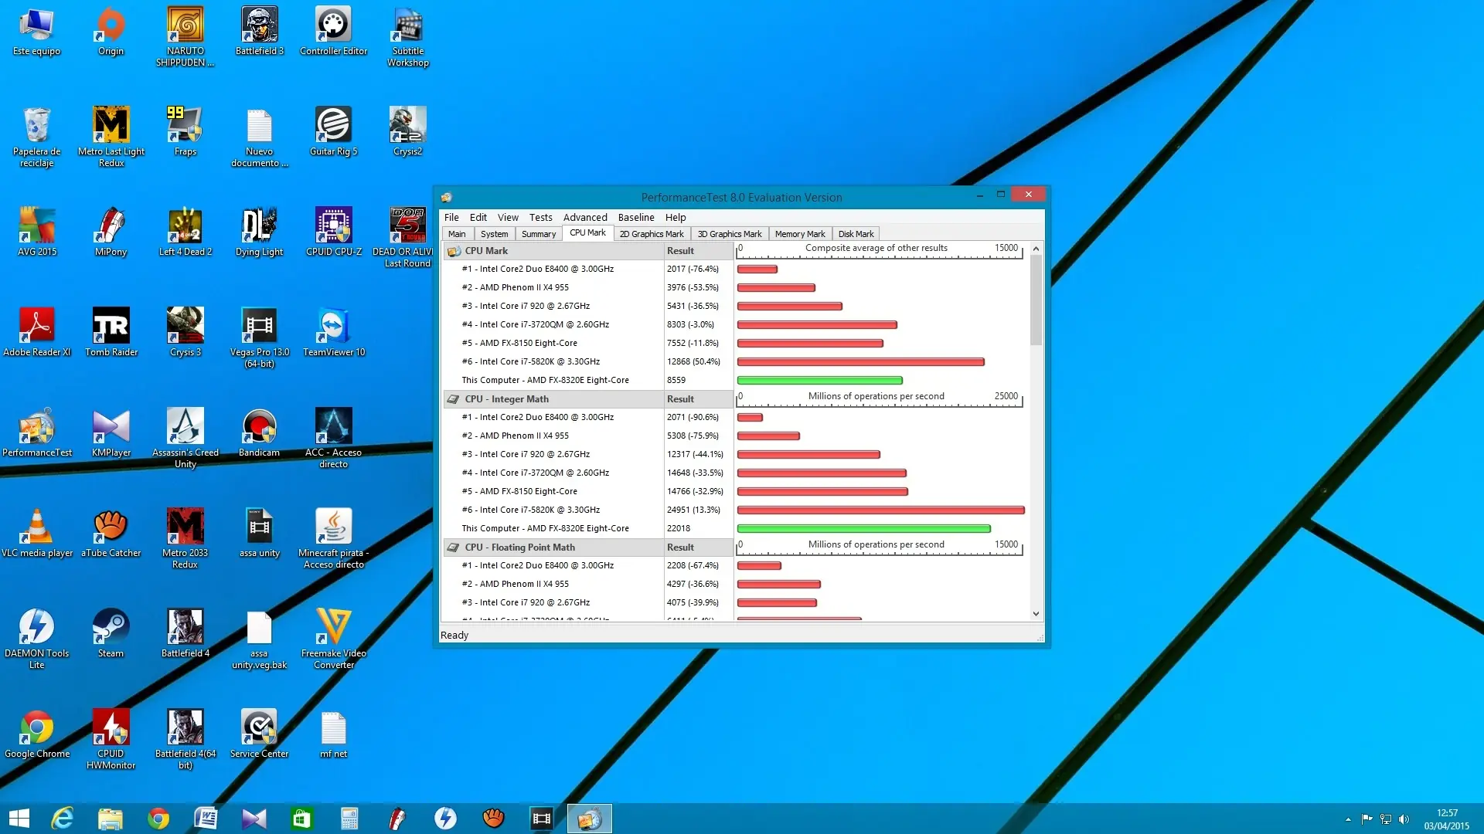Launch VLC media player from desktop
This screenshot has height=834, width=1484.
click(x=36, y=534)
